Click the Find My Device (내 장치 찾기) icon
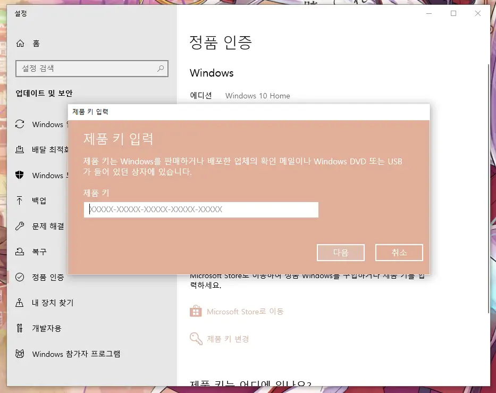496x393 pixels. [20, 303]
